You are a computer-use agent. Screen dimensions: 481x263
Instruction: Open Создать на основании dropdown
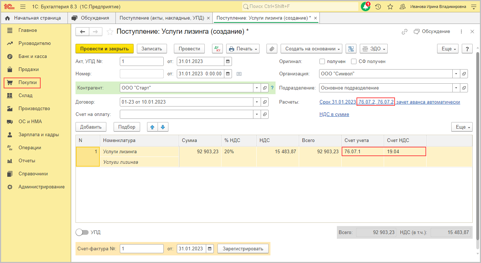click(311, 49)
